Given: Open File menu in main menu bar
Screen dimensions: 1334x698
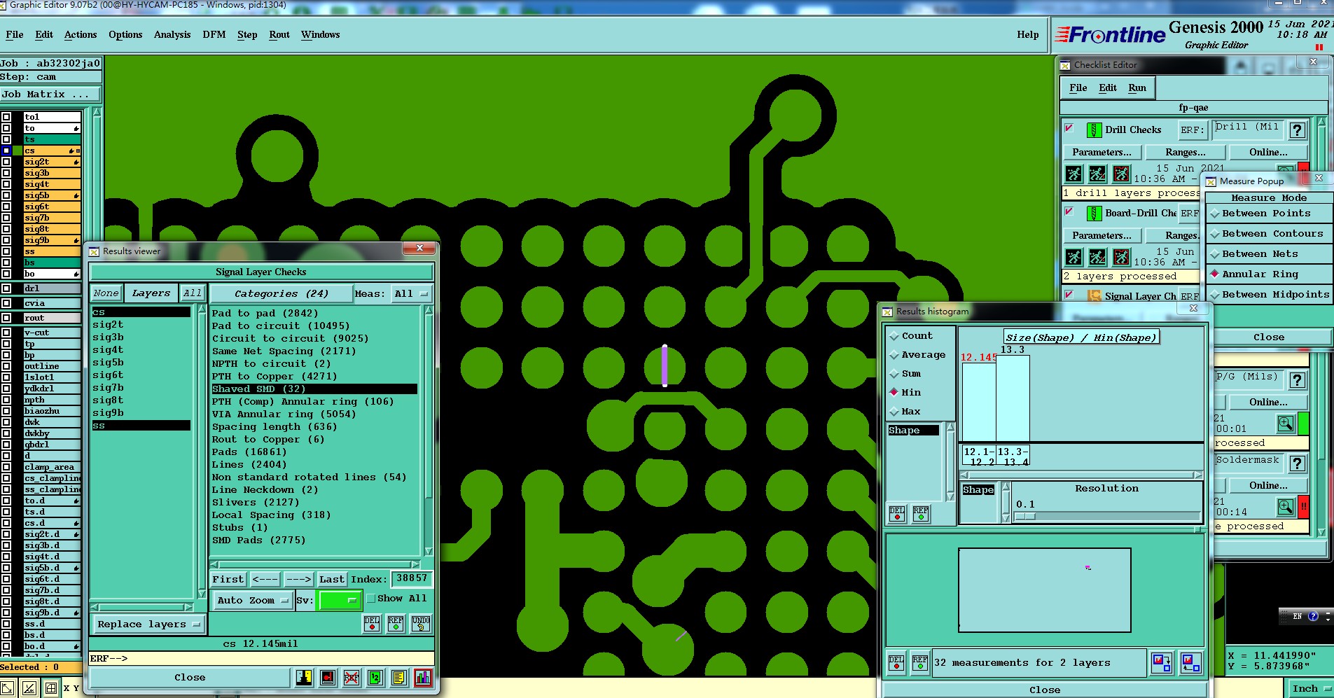Looking at the screenshot, I should [15, 35].
